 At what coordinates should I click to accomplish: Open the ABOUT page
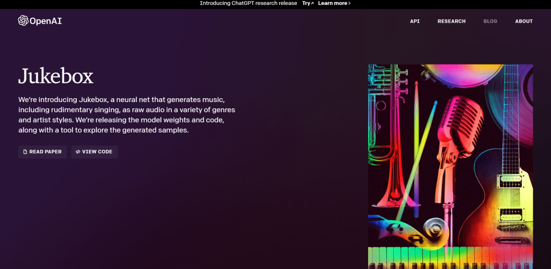(524, 21)
